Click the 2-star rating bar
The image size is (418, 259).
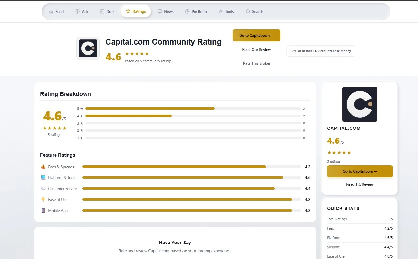pyautogui.click(x=193, y=130)
